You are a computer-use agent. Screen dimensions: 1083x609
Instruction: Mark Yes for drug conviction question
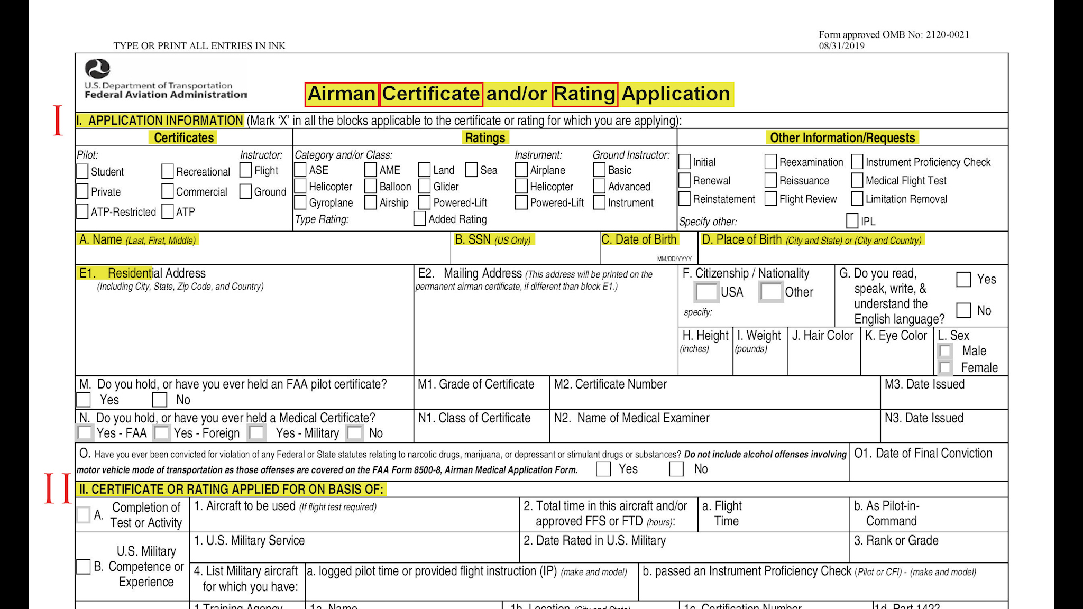[603, 469]
